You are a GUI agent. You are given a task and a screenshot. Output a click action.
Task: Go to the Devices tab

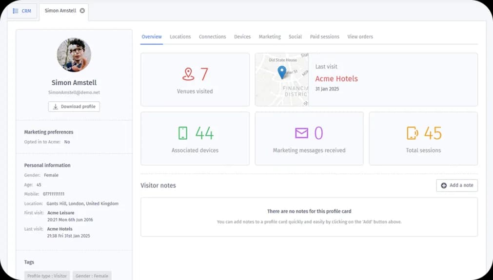(x=242, y=37)
